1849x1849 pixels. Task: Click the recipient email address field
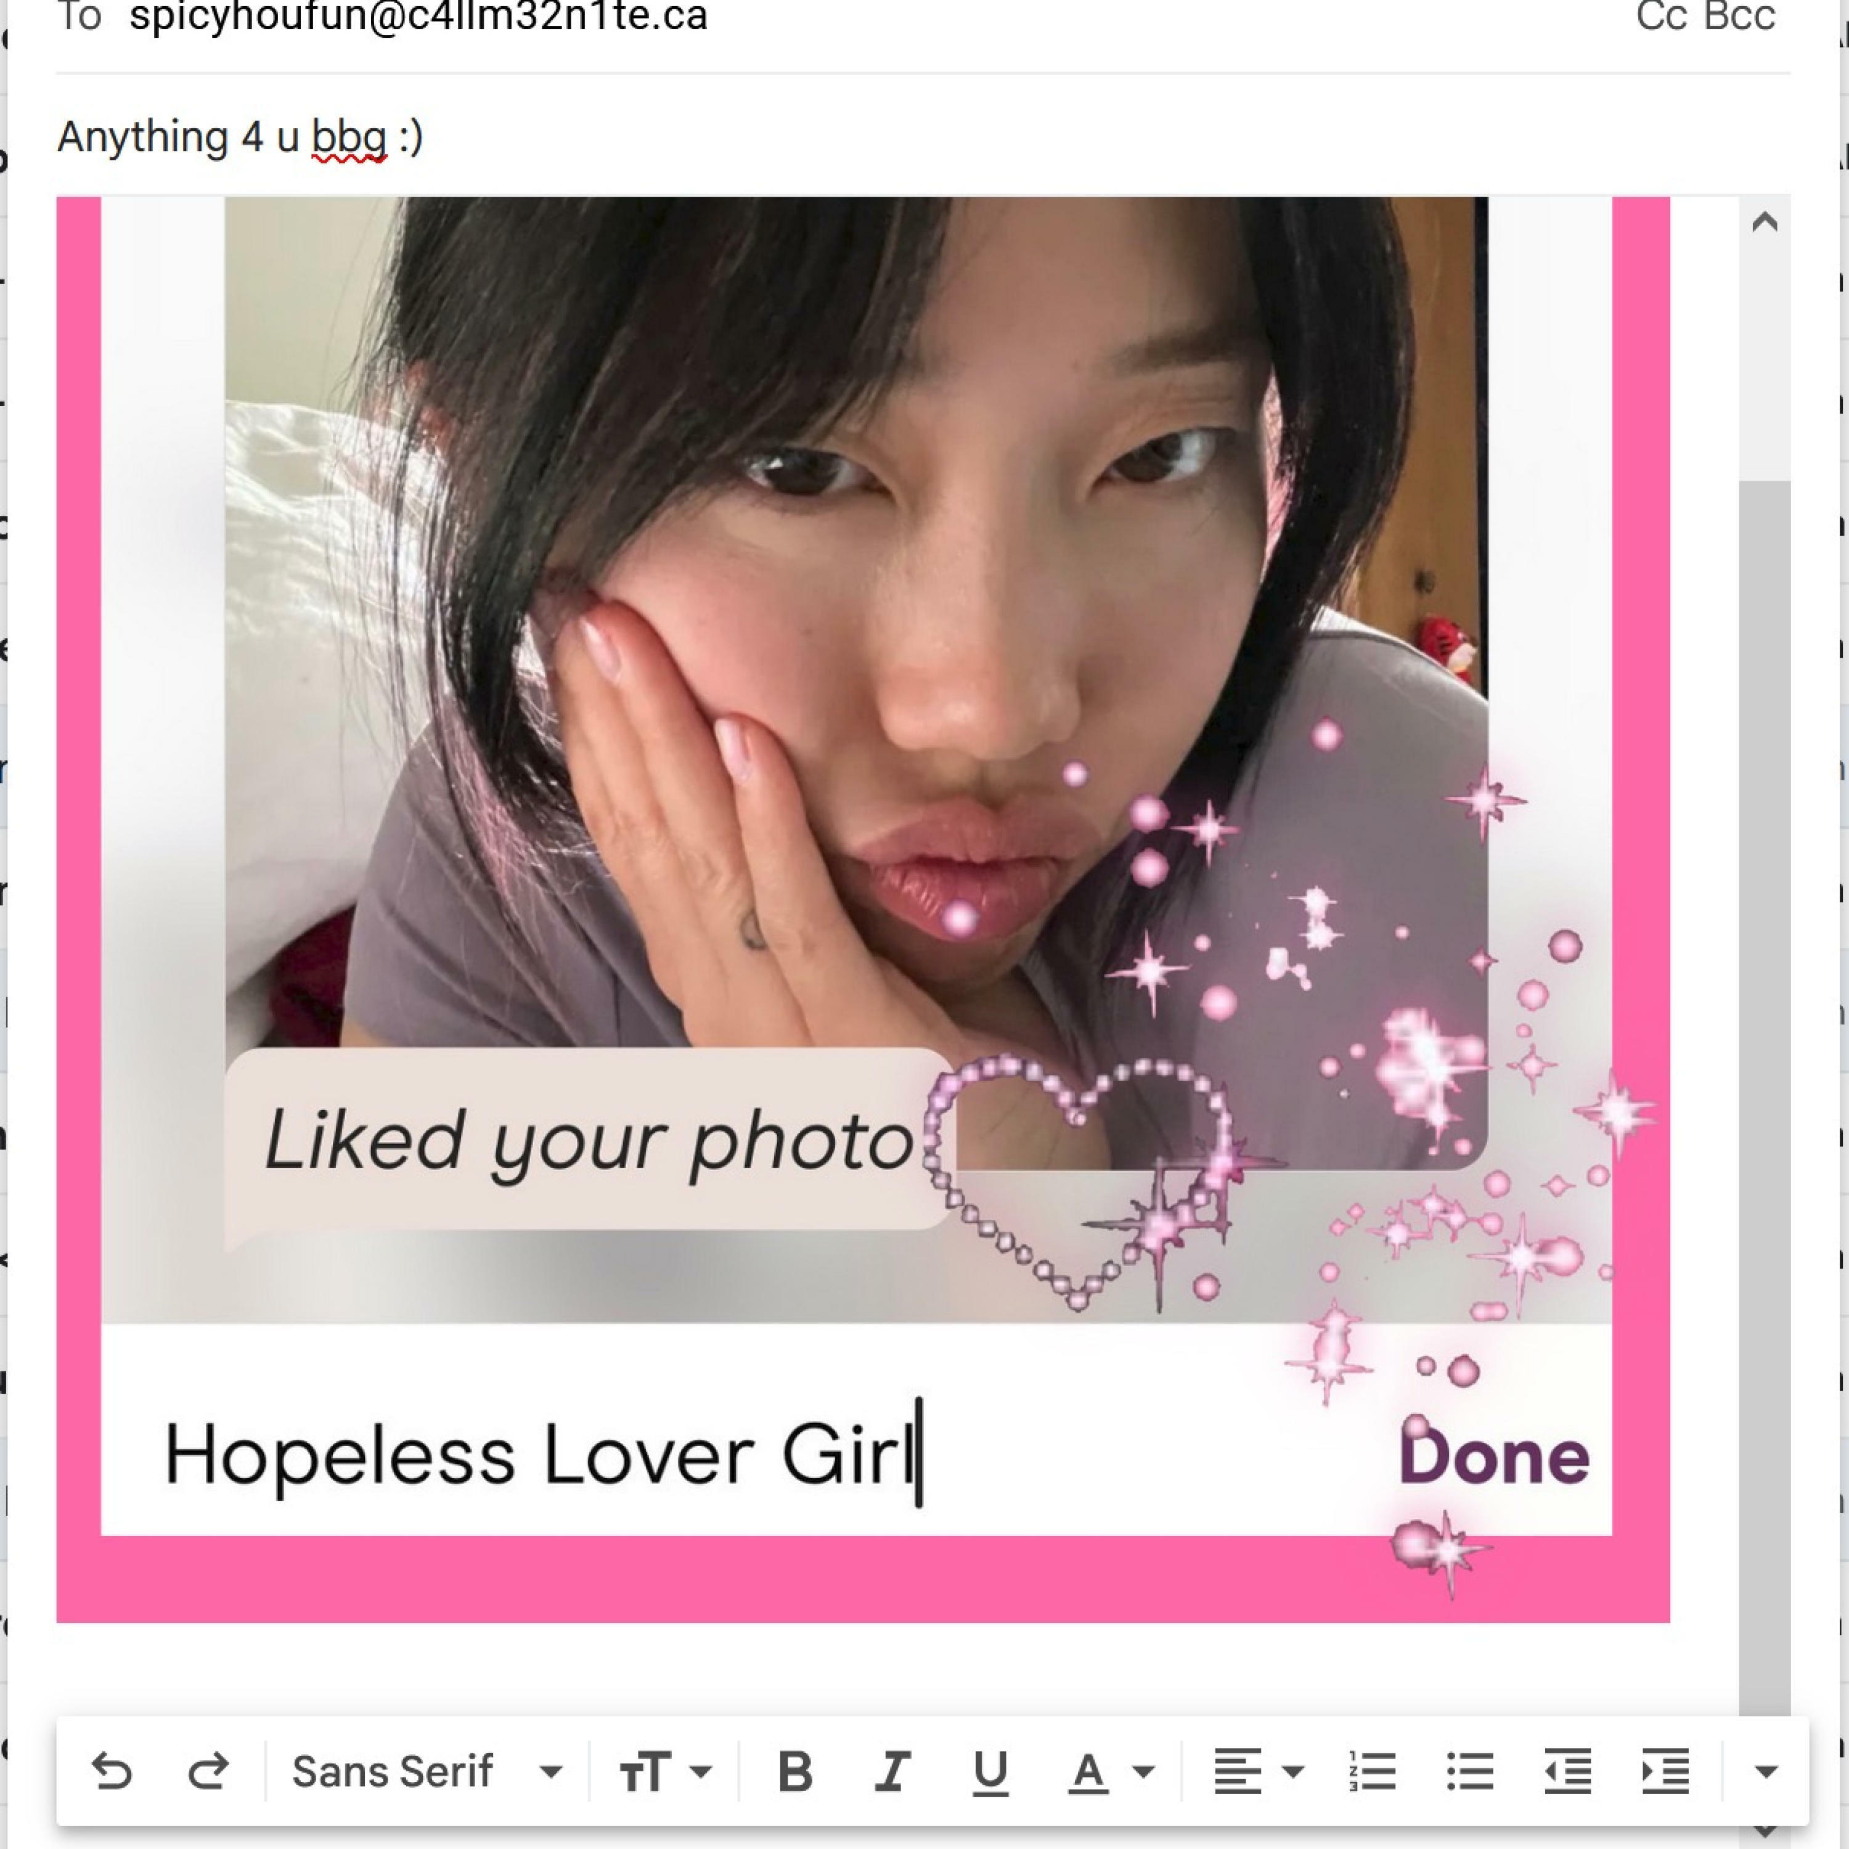(x=418, y=15)
